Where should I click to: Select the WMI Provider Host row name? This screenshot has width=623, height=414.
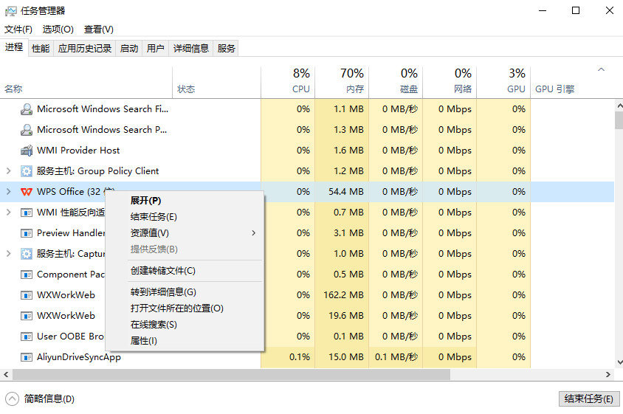pos(78,151)
